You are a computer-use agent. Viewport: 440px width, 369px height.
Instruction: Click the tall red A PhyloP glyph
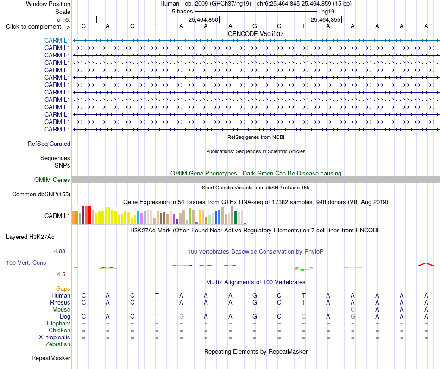coord(426,264)
